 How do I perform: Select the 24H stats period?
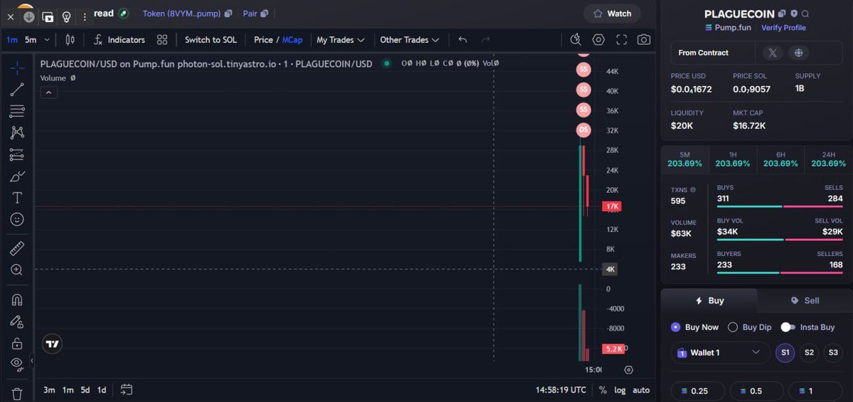[x=828, y=159]
